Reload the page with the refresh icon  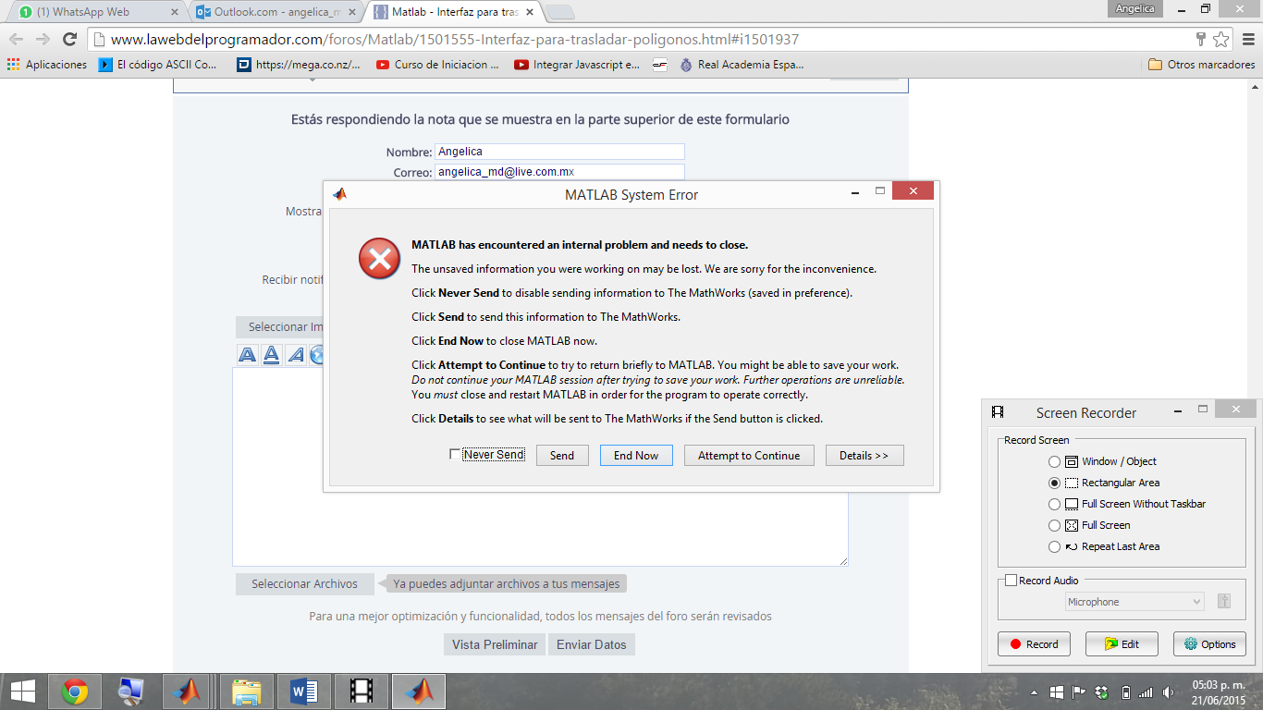pyautogui.click(x=69, y=40)
